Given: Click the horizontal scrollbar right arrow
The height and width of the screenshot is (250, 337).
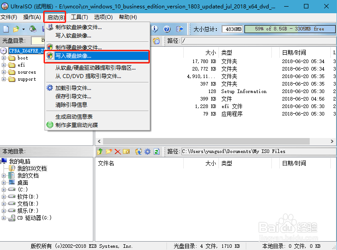Looking at the screenshot, I should (x=332, y=142).
